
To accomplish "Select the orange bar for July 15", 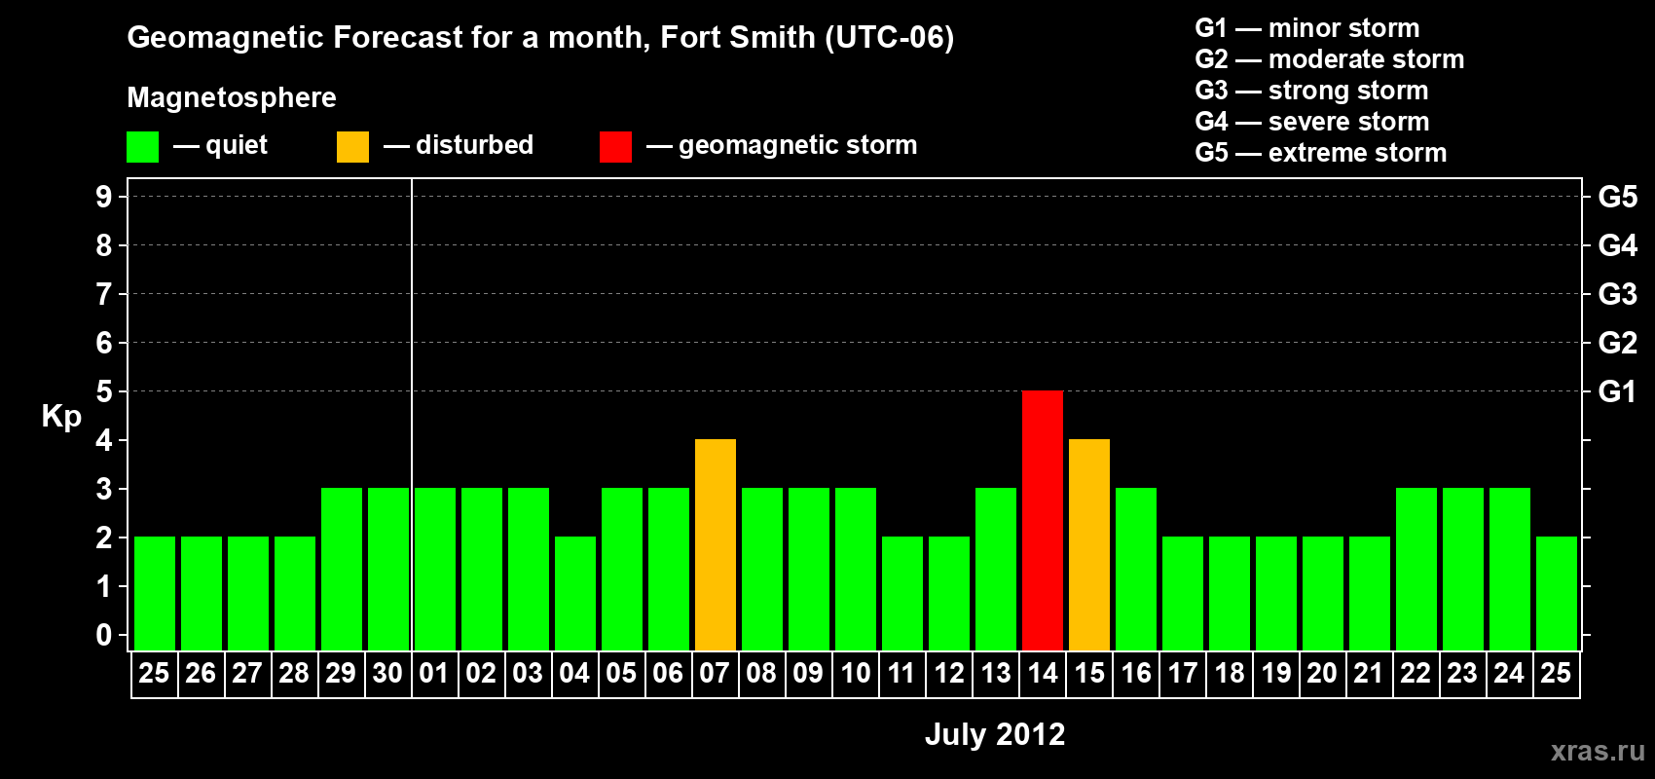I will (1089, 544).
